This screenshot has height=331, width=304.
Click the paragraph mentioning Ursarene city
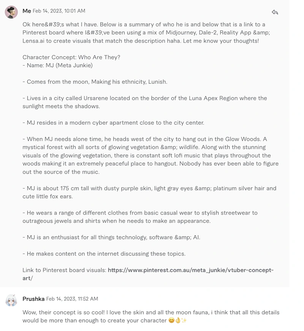tap(145, 102)
